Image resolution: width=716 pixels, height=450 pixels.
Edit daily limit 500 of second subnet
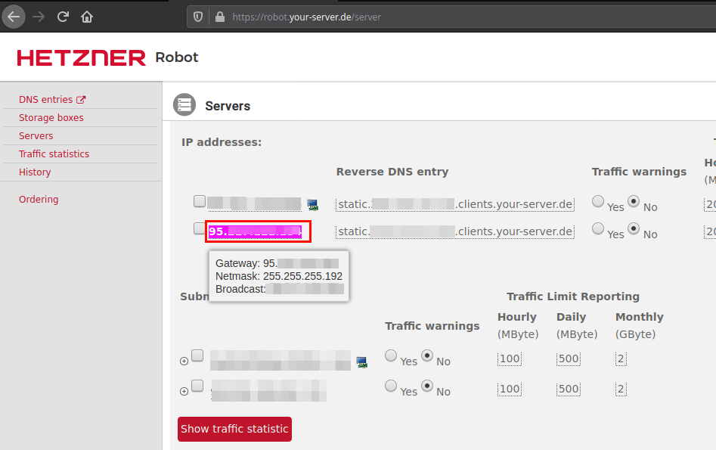pos(569,389)
